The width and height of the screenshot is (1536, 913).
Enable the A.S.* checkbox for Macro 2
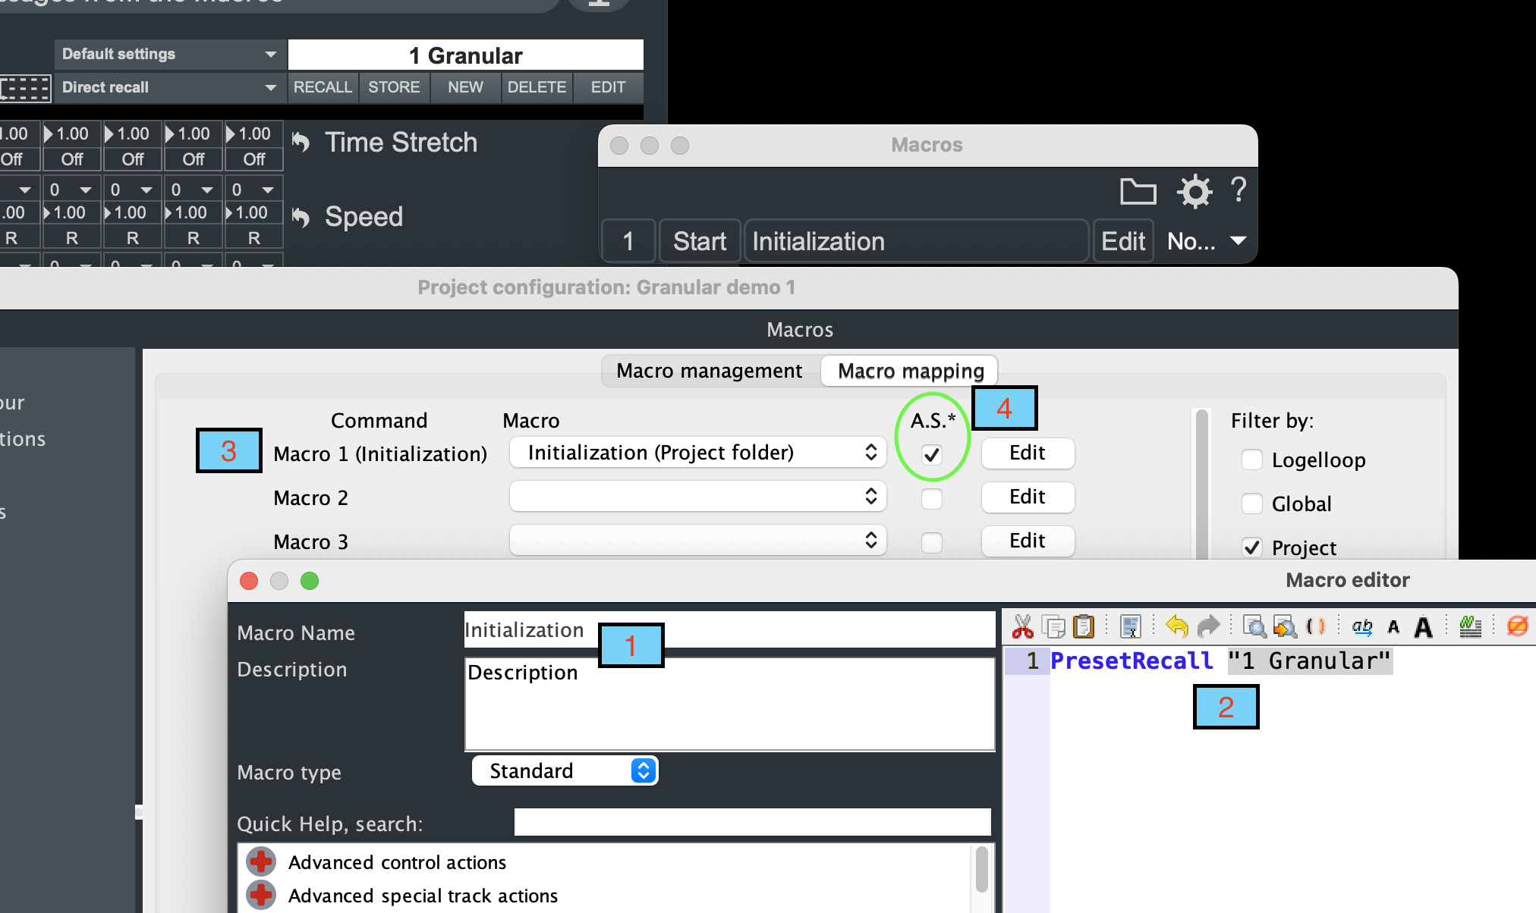coord(931,497)
